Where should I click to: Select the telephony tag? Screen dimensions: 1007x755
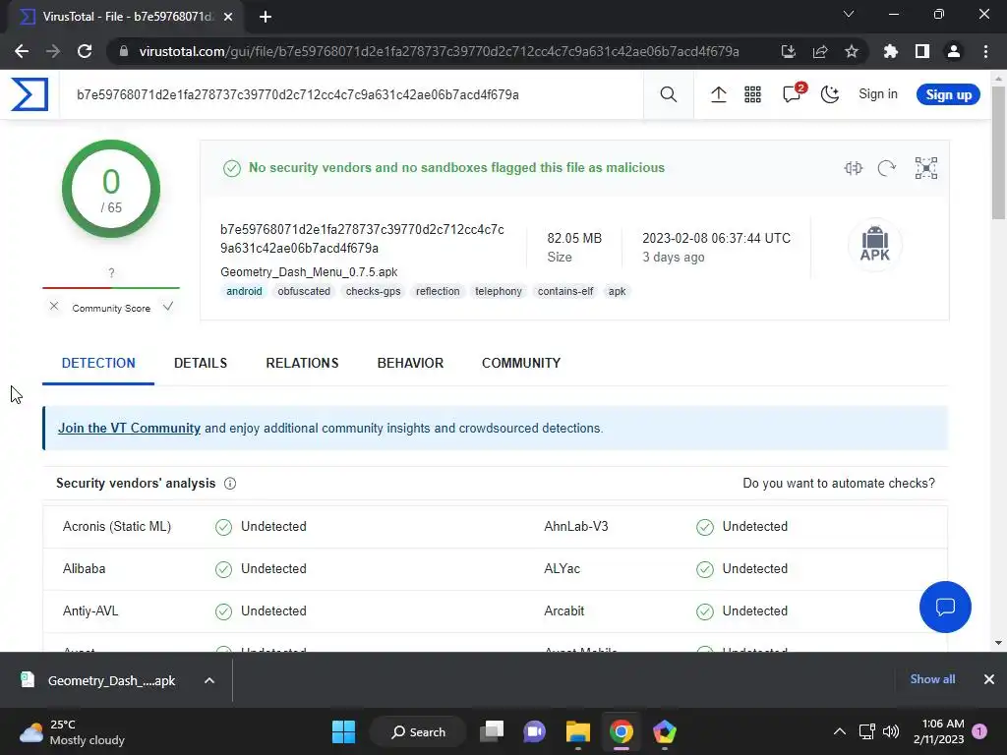[499, 291]
